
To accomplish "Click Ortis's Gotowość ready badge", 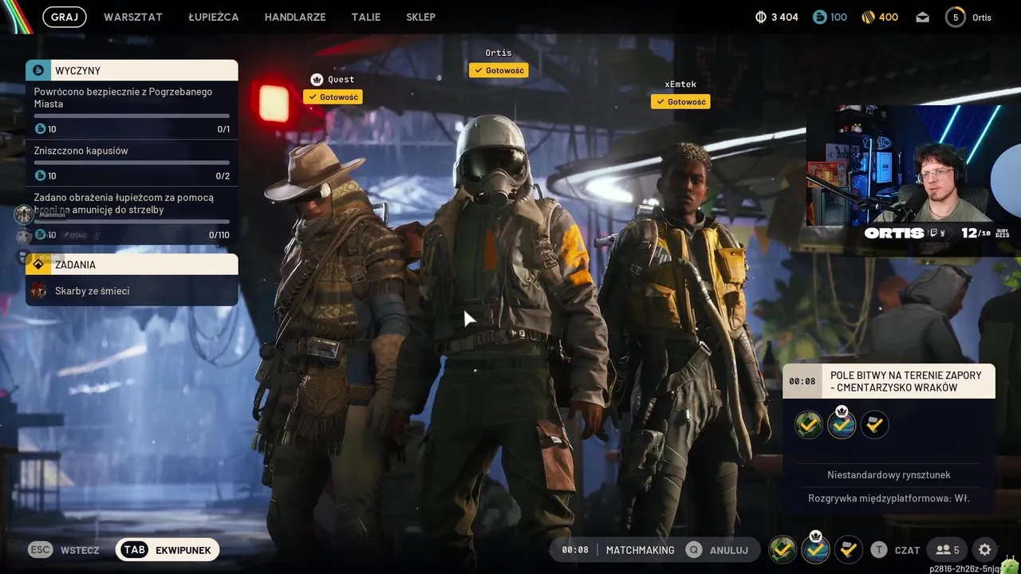I will pyautogui.click(x=499, y=70).
